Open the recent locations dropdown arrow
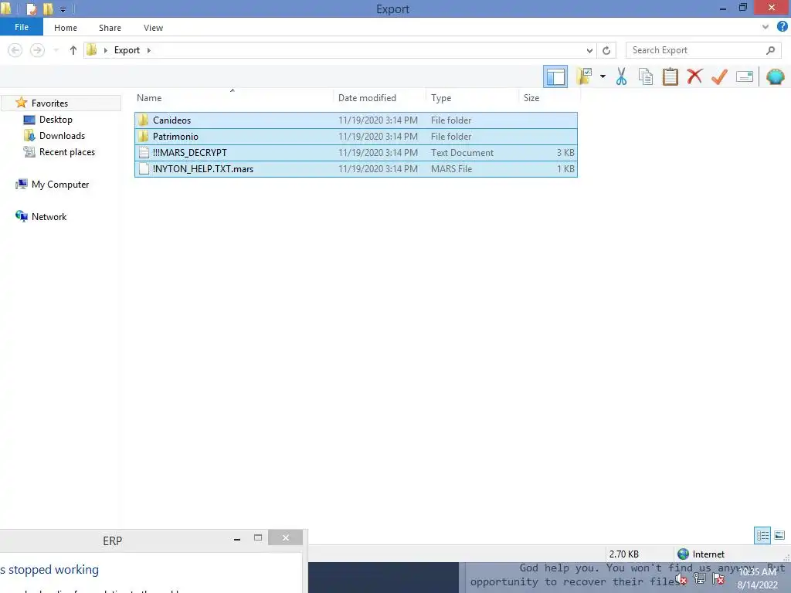The height and width of the screenshot is (593, 791). (56, 50)
